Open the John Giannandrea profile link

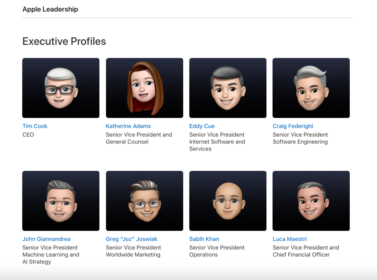46,239
